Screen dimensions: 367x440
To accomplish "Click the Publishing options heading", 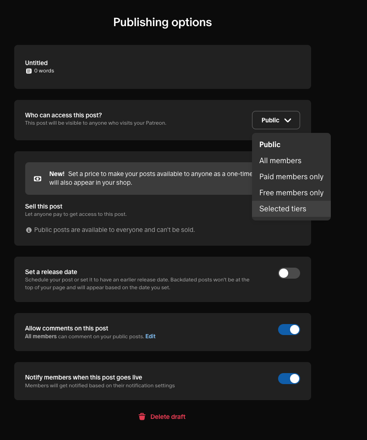I will 163,22.
